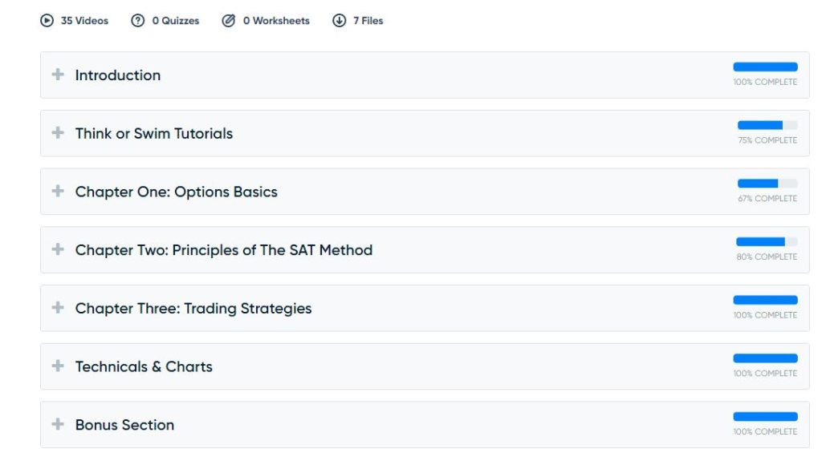Expand Chapter One plus icon
Screen dimensions: 822x461
tap(58, 192)
